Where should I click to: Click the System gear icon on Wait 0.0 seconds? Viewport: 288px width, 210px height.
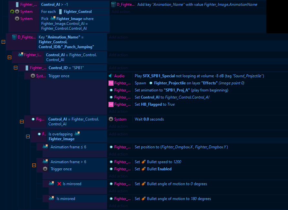[x=111, y=119]
